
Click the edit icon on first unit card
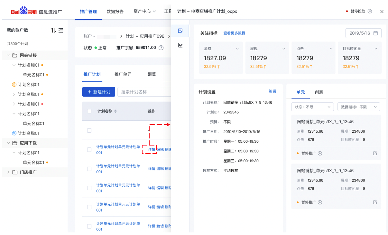375,153
